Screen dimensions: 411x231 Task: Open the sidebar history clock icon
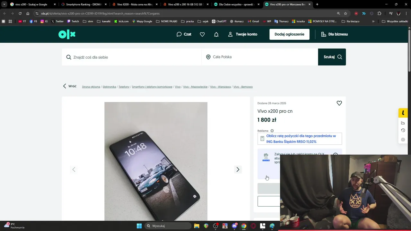click(x=403, y=130)
